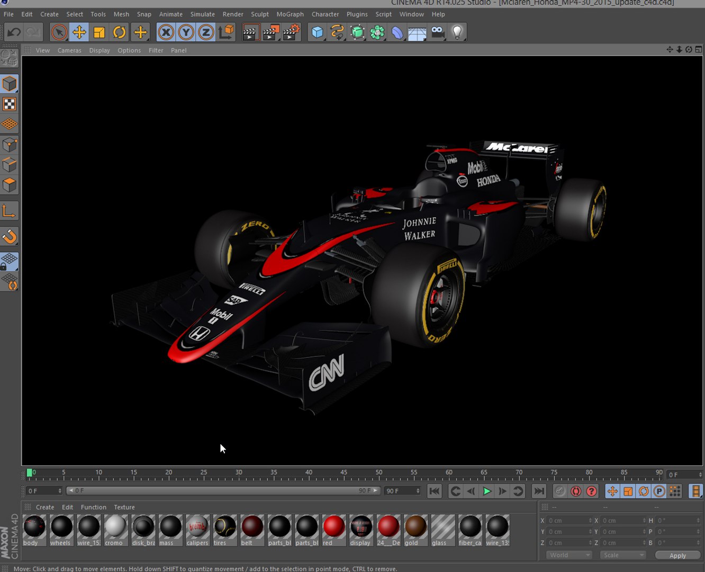Add a camera object
Screen dimensions: 705x572
438,32
